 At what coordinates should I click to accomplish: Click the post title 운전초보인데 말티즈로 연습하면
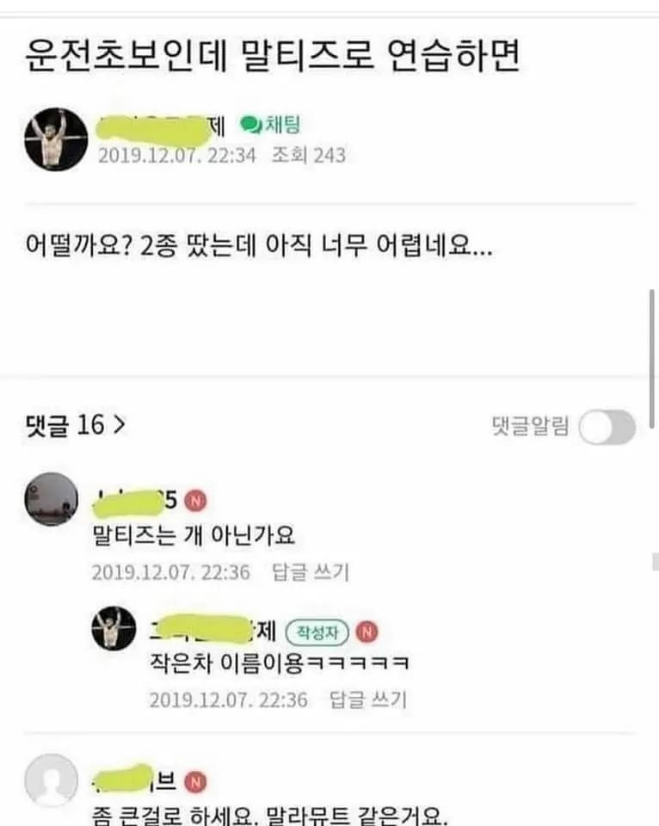273,56
